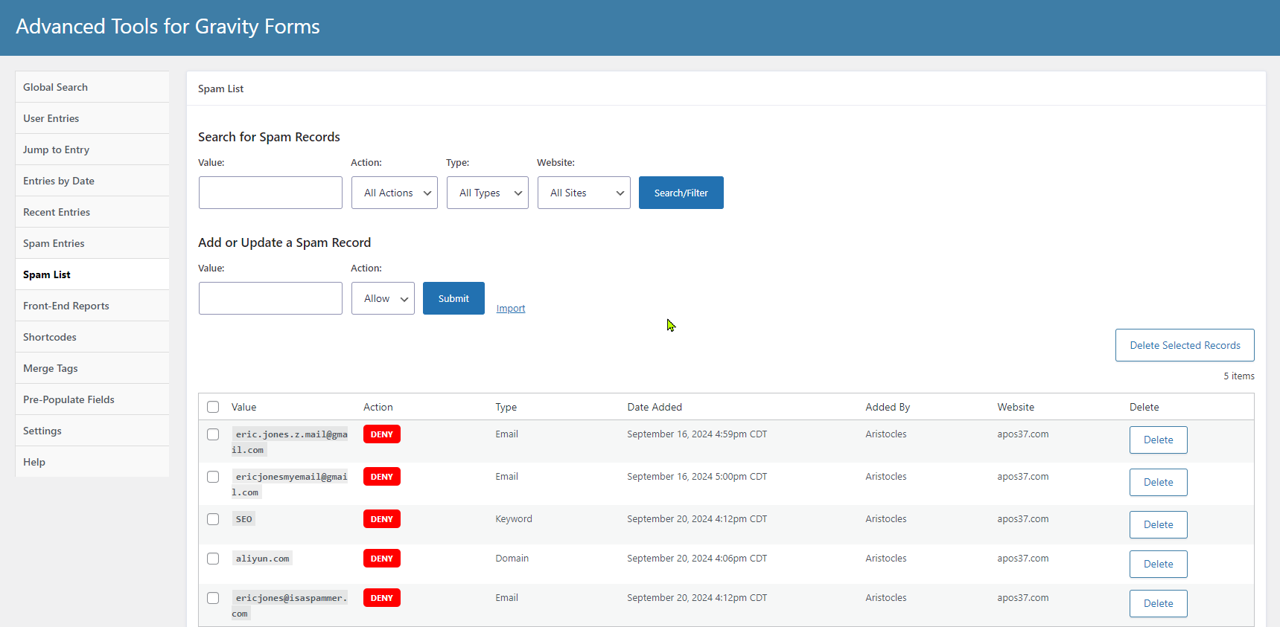Screen dimensions: 1280x627
Task: Tick the checkbox for aliyun.com domain
Action: [213, 559]
